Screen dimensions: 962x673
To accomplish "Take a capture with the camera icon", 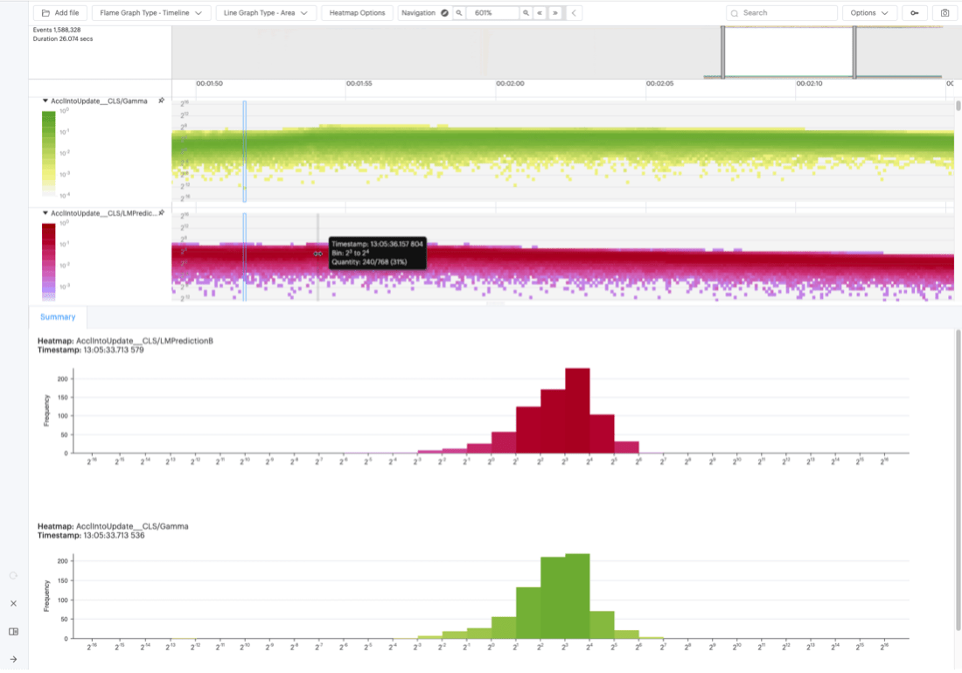I will (944, 12).
